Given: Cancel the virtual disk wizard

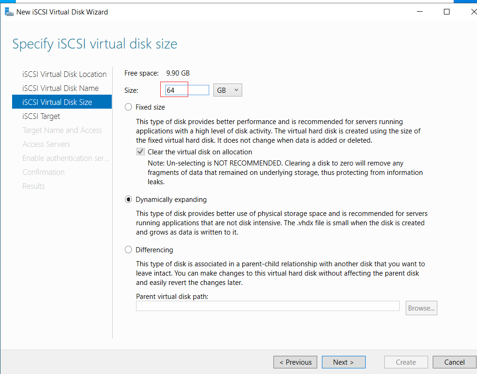Looking at the screenshot, I should (454, 362).
